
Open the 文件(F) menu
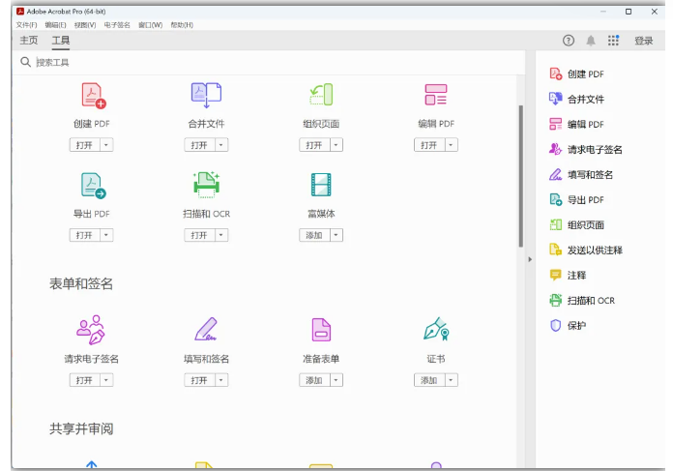coord(27,25)
